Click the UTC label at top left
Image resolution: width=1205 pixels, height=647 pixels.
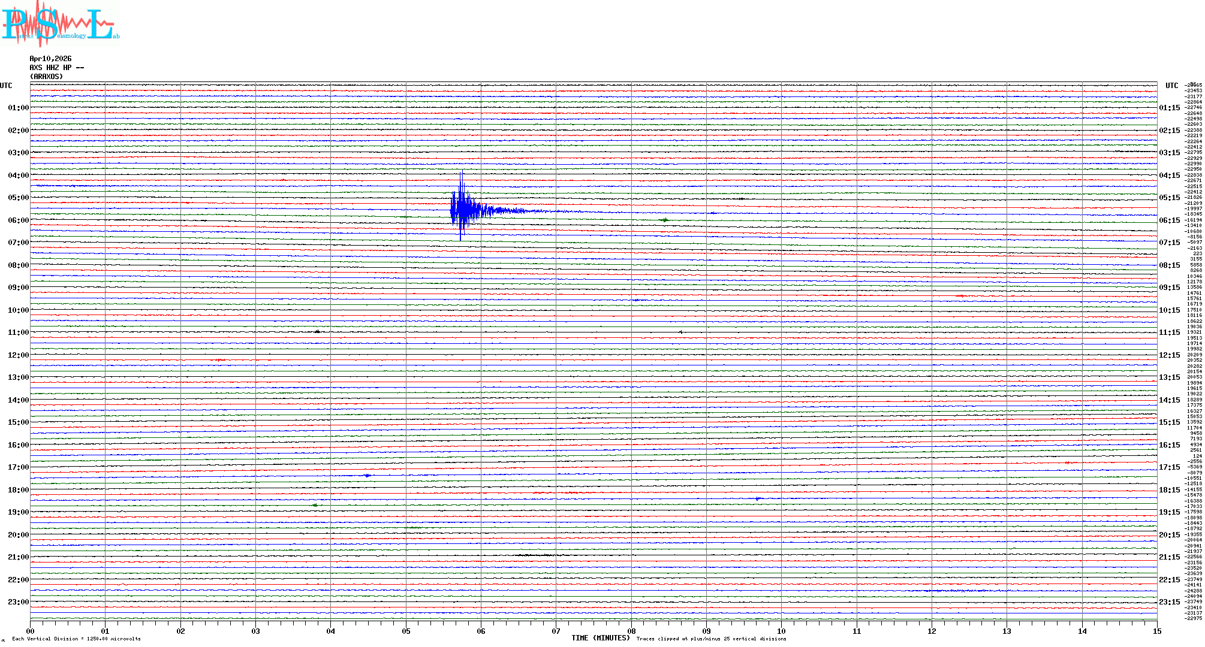pyautogui.click(x=6, y=86)
